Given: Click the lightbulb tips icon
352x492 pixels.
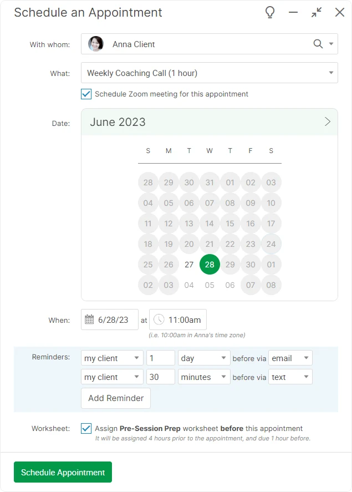Looking at the screenshot, I should [270, 13].
